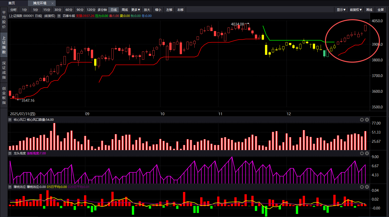Switch chart to 90分 period

80,10
